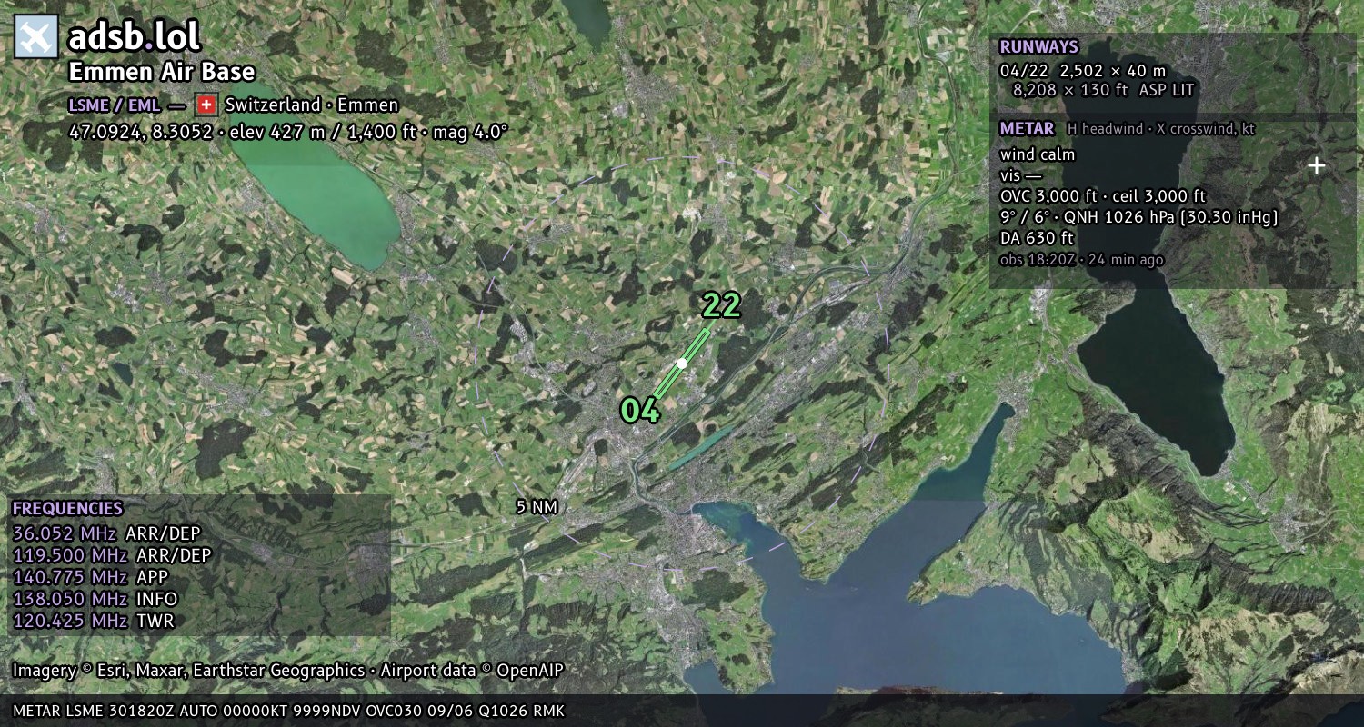This screenshot has width=1364, height=727.
Task: Click the H headwind · X crosswind legend
Action: pyautogui.click(x=1161, y=129)
